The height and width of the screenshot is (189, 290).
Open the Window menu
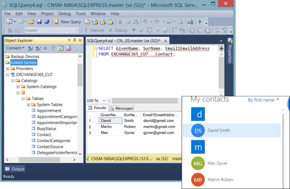98,14
